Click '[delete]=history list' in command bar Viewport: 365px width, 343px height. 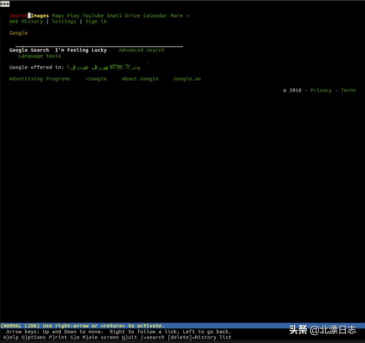pos(199,338)
